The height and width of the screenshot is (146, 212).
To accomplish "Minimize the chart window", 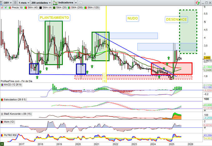I will 203,3.
